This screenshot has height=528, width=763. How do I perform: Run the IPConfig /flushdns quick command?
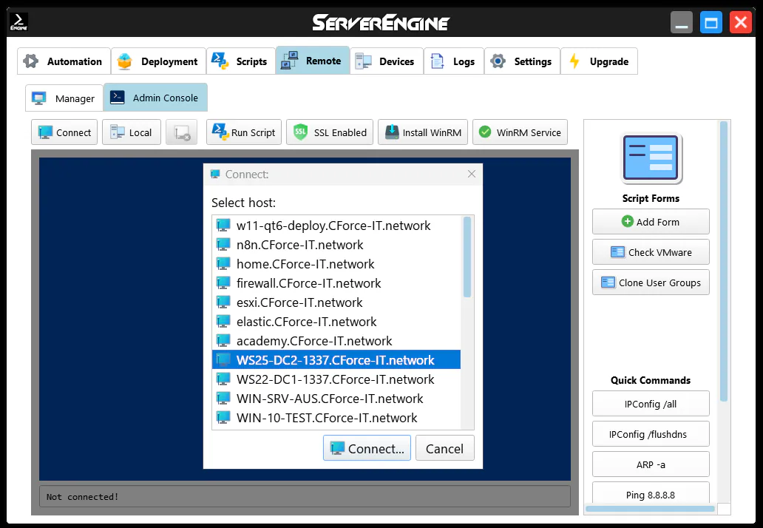click(650, 434)
